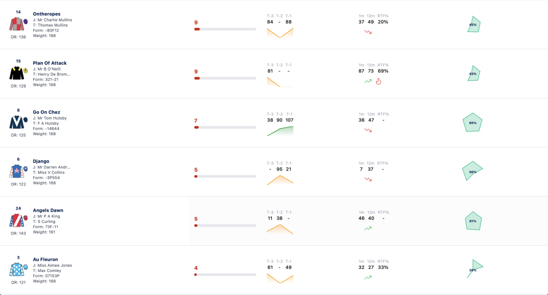Viewport: 548px width, 295px height.
Task: Click the flame hot-form icon for Plan Of Attack
Action: coord(378,81)
